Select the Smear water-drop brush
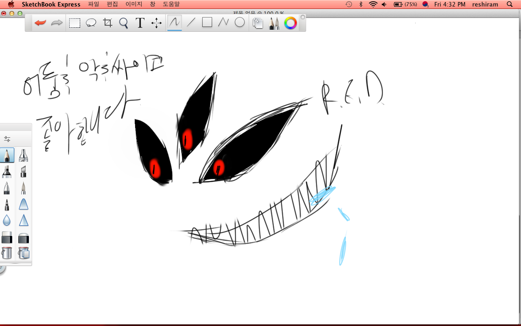 [x=7, y=220]
